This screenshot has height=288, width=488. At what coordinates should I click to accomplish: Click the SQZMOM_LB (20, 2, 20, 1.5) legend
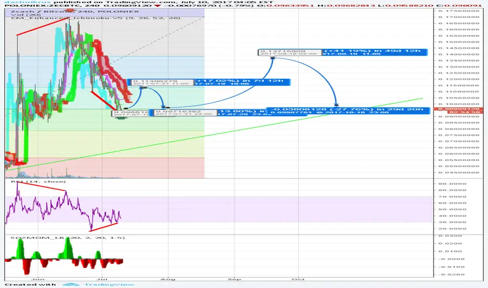pos(68,238)
